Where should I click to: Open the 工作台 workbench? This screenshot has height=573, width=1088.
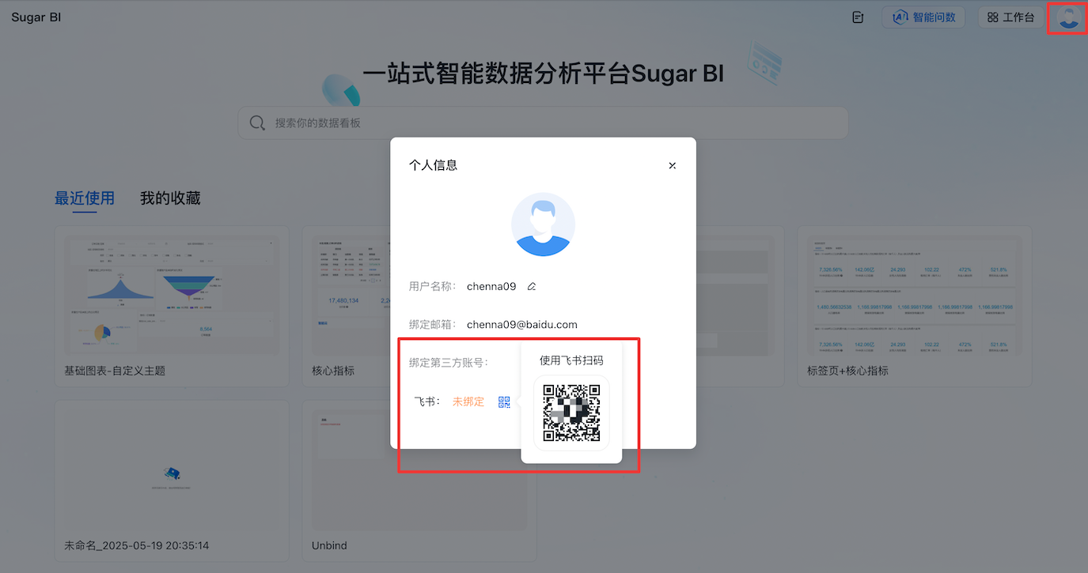click(x=1010, y=17)
